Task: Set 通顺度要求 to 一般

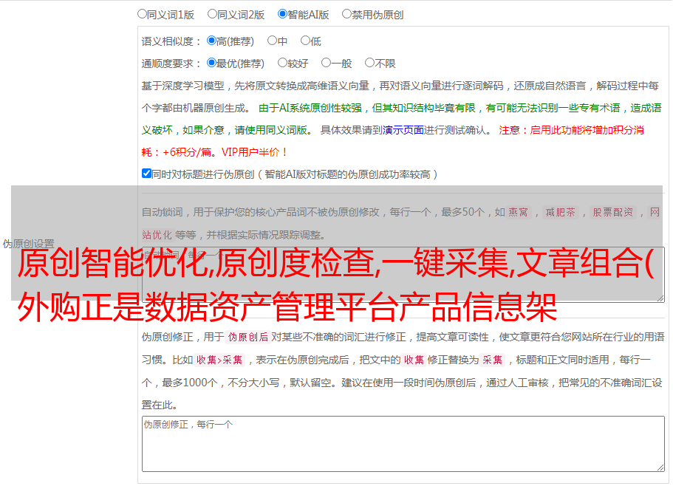Action: 326,63
